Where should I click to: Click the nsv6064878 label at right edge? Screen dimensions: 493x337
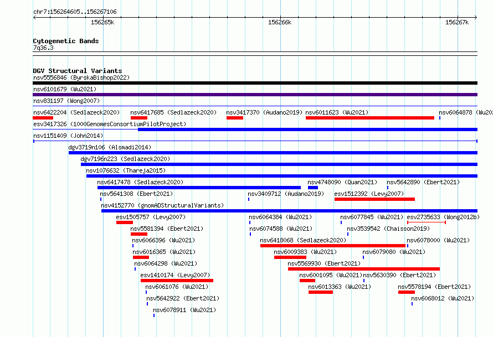pyautogui.click(x=466, y=112)
